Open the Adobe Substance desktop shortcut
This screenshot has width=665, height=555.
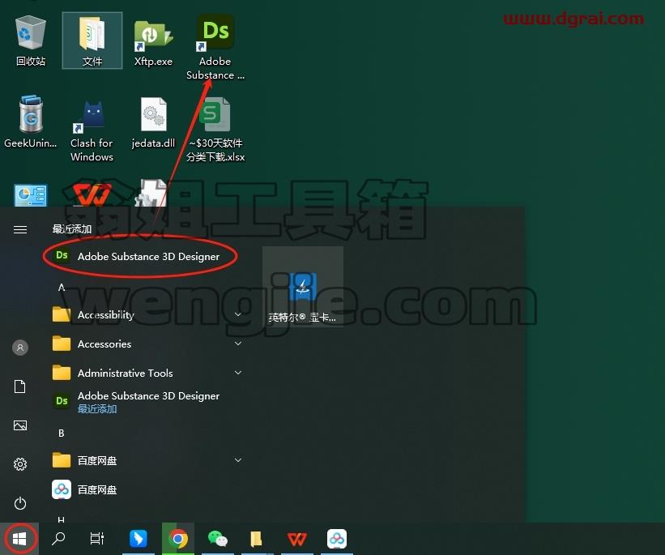click(x=215, y=47)
